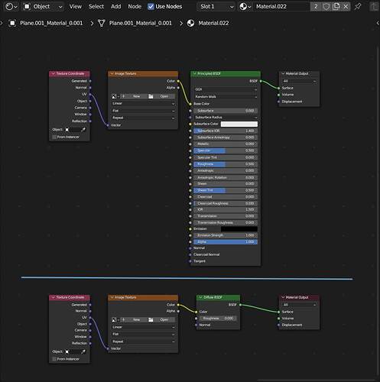Click the Surface input socket of lower Material Output
The width and height of the screenshot is (380, 382).
278,312
